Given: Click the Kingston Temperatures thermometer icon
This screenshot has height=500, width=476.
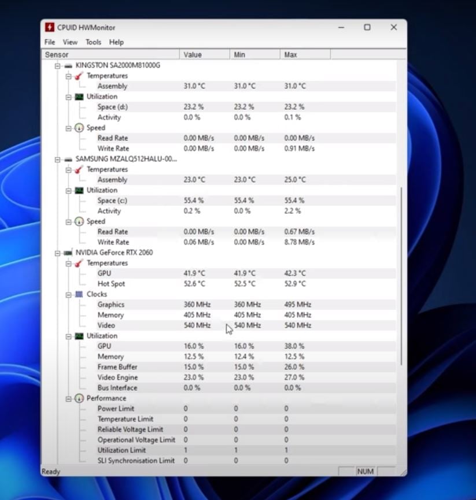Looking at the screenshot, I should (x=79, y=76).
